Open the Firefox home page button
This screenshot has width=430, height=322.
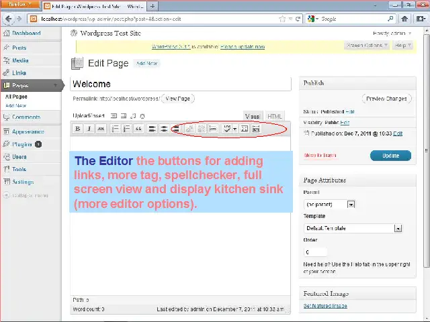tap(404, 19)
